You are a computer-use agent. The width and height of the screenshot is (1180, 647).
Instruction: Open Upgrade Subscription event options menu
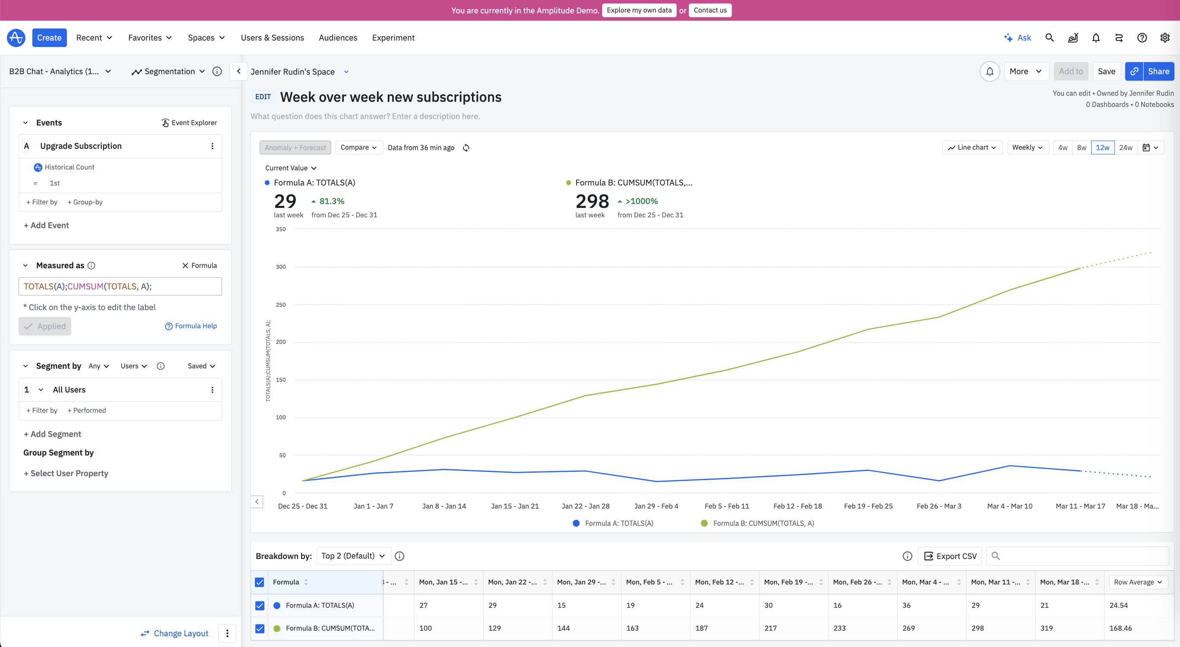(x=212, y=146)
